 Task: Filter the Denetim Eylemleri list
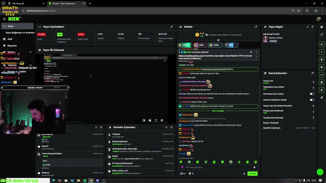pyautogui.click(x=166, y=127)
